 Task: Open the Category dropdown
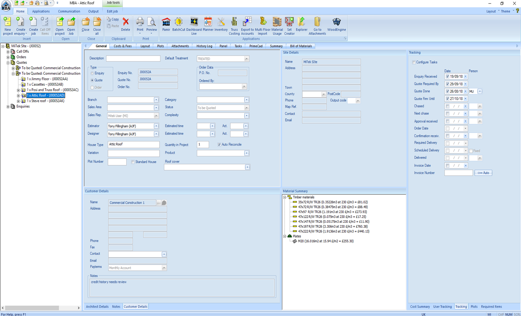point(246,100)
